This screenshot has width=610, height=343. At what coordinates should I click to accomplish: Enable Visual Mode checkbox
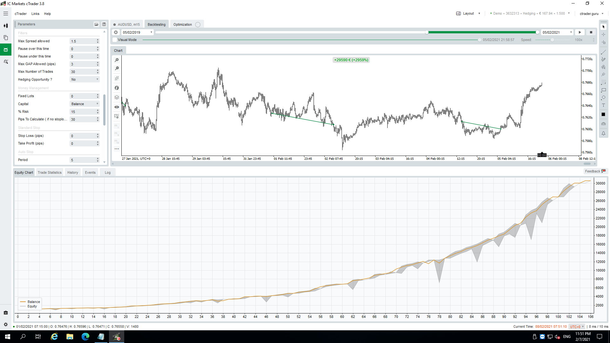115,40
